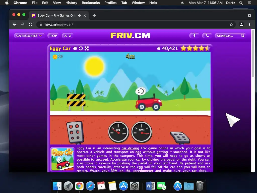
Task: Open a new tab with the plus button
Action: click(x=94, y=16)
